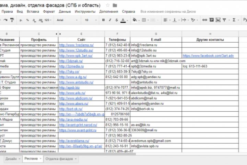Select column H header
The height and width of the screenshot is (165, 247).
210,34
